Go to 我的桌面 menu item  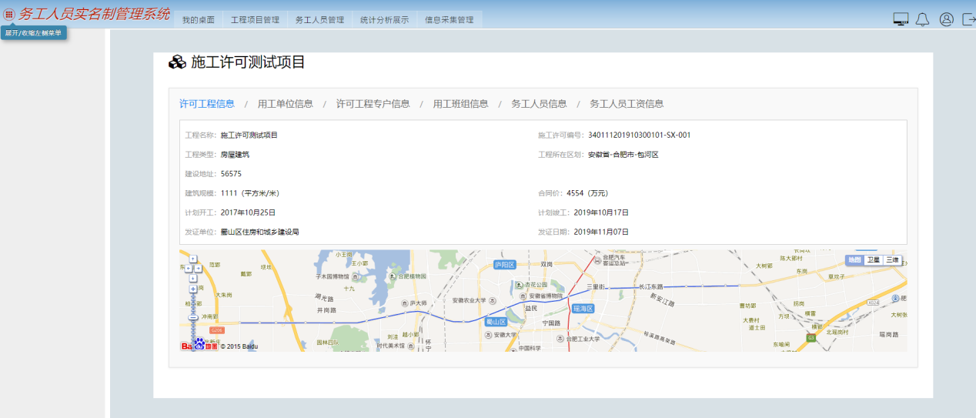pyautogui.click(x=198, y=20)
